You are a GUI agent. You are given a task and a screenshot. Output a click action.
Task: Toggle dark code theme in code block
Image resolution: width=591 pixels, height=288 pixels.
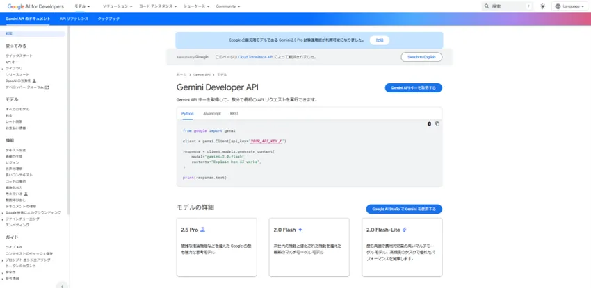pyautogui.click(x=429, y=124)
